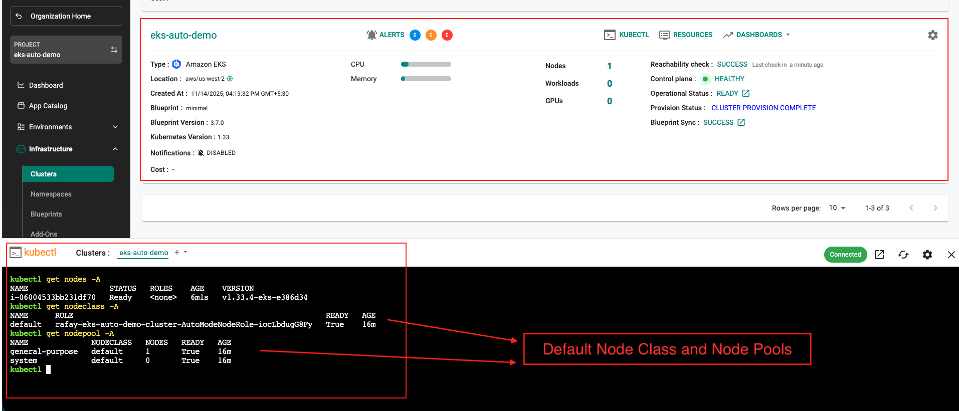Click the kubectl terminal refresh icon
959x411 pixels.
coord(903,255)
